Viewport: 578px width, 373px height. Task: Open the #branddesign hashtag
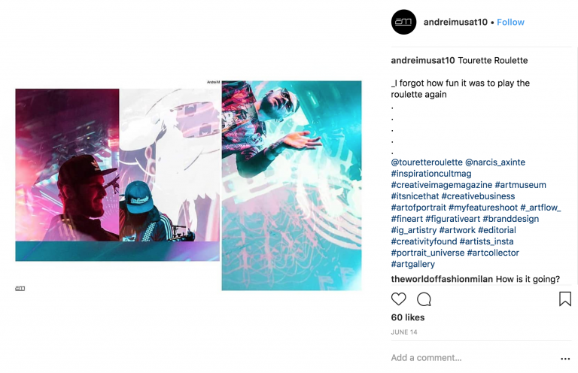point(510,219)
